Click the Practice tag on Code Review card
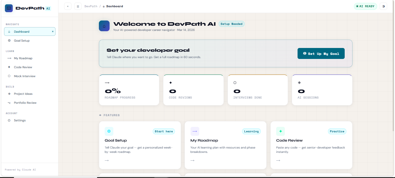Screen dimensions: 395x178 point(337,131)
